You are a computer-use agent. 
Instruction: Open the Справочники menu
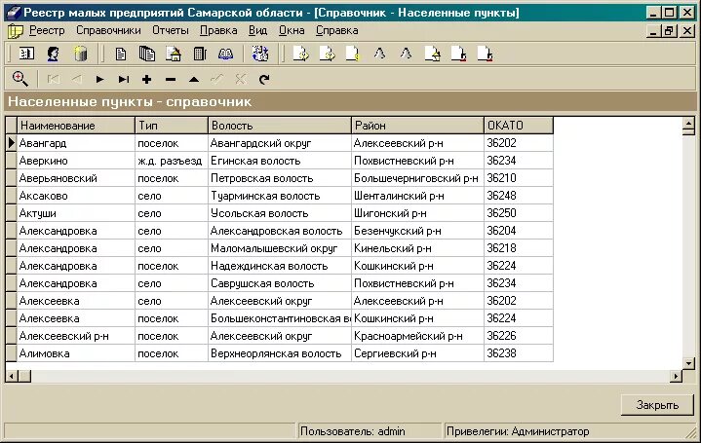click(x=108, y=30)
